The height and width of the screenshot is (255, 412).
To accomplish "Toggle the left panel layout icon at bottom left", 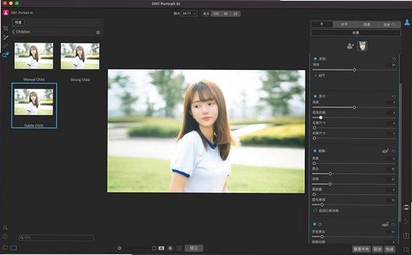I will click(5, 247).
